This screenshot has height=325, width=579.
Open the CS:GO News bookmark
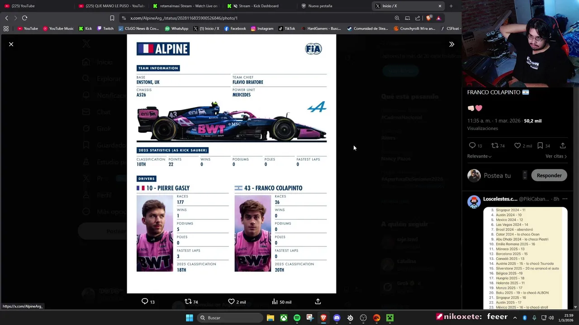tap(138, 28)
